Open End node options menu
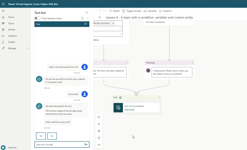 click(159, 98)
